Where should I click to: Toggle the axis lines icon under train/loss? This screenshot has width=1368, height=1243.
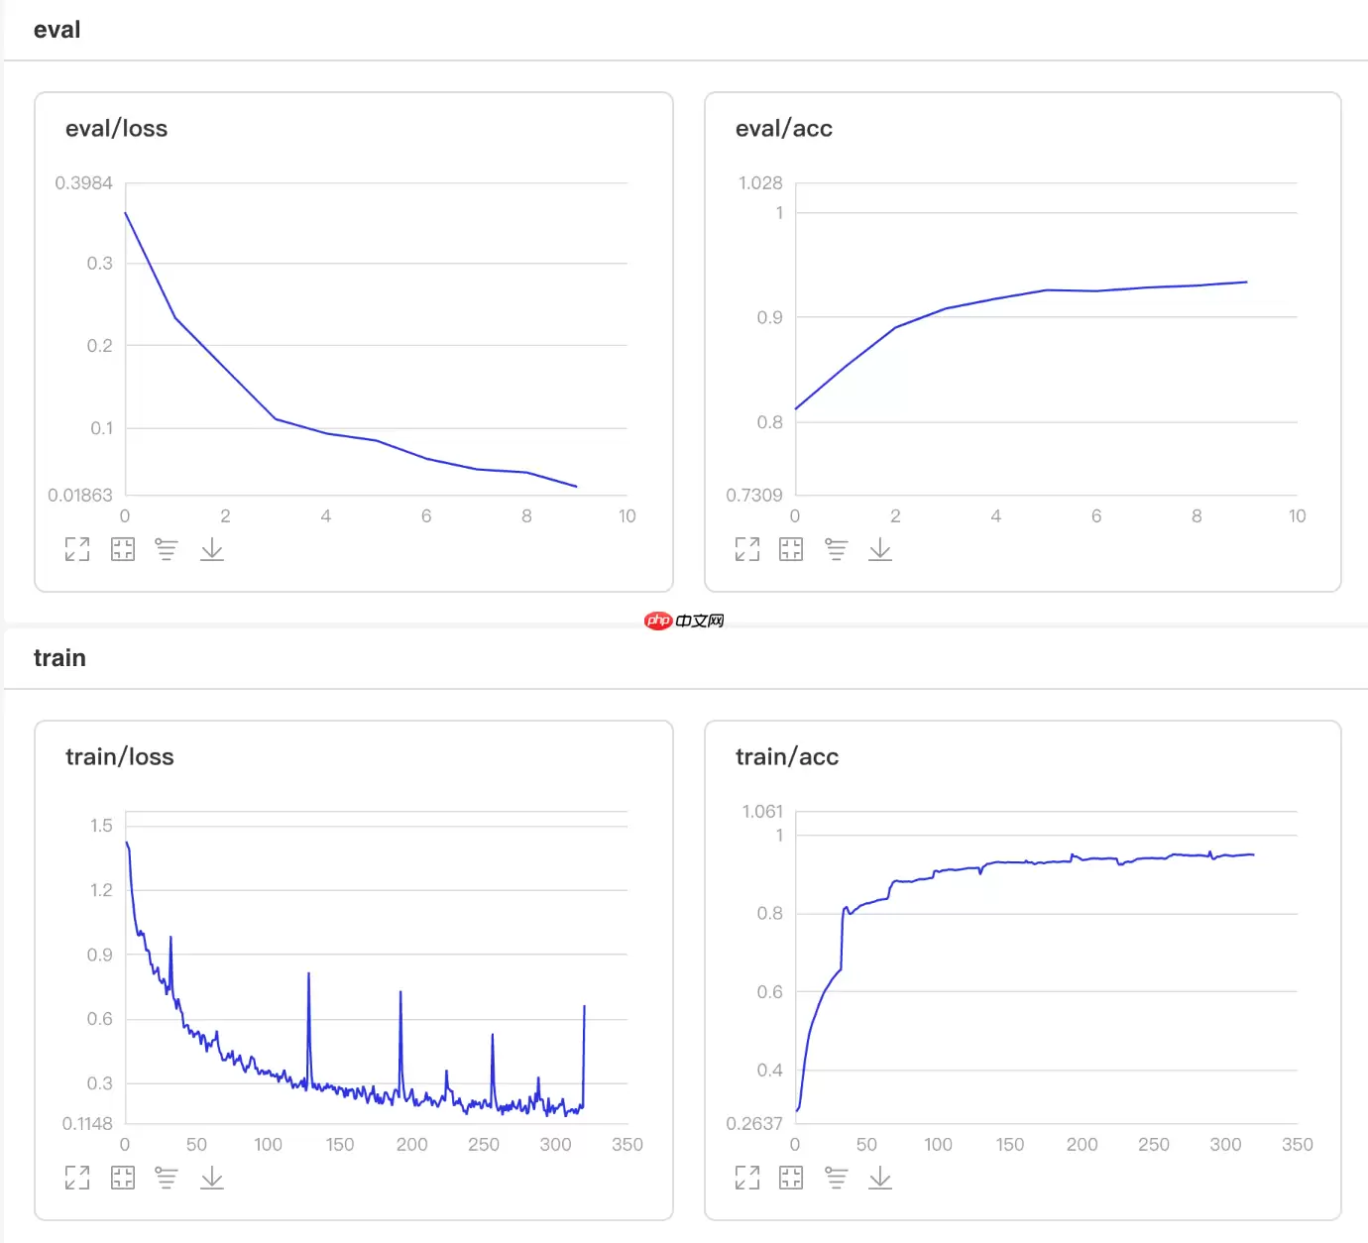click(x=167, y=1178)
